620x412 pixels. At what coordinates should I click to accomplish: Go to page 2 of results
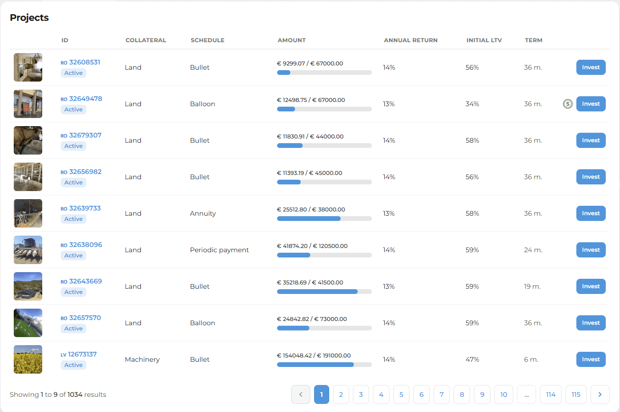[341, 394]
